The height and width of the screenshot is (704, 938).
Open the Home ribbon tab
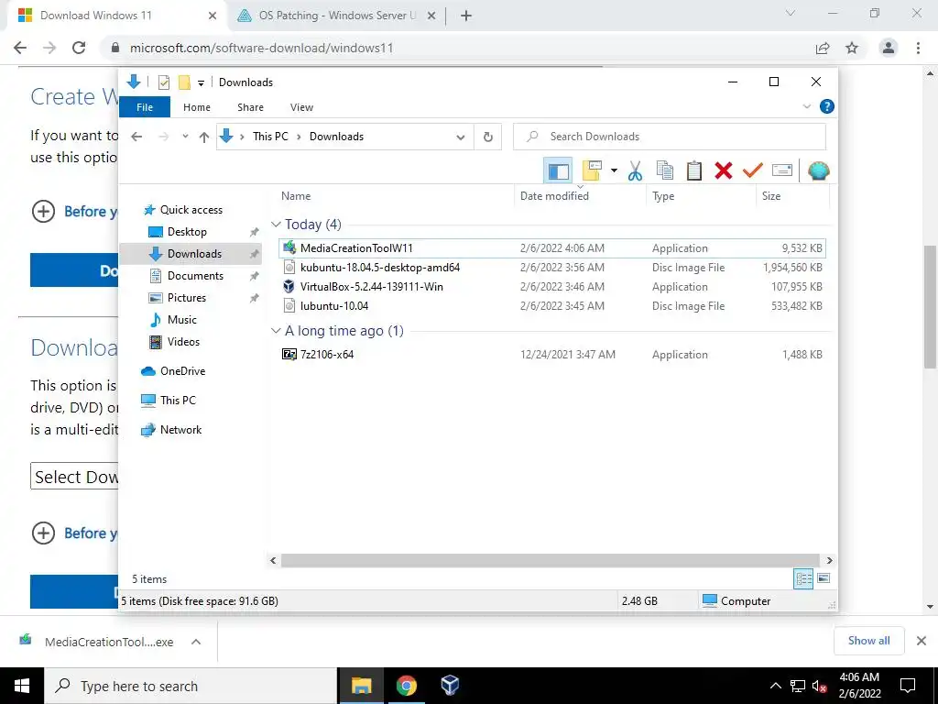pos(197,107)
